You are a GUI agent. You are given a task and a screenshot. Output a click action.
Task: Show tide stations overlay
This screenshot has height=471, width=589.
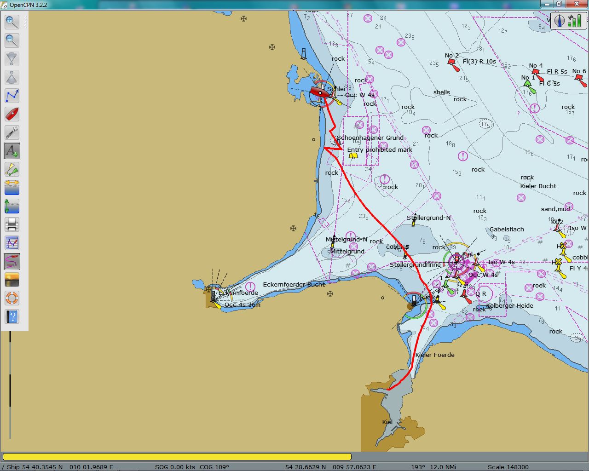pyautogui.click(x=12, y=206)
